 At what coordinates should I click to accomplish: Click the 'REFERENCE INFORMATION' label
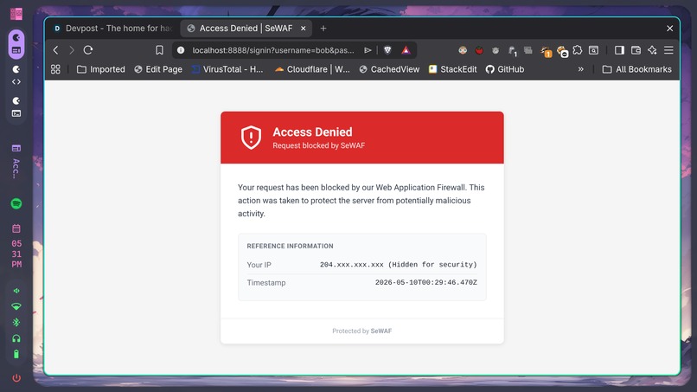290,246
